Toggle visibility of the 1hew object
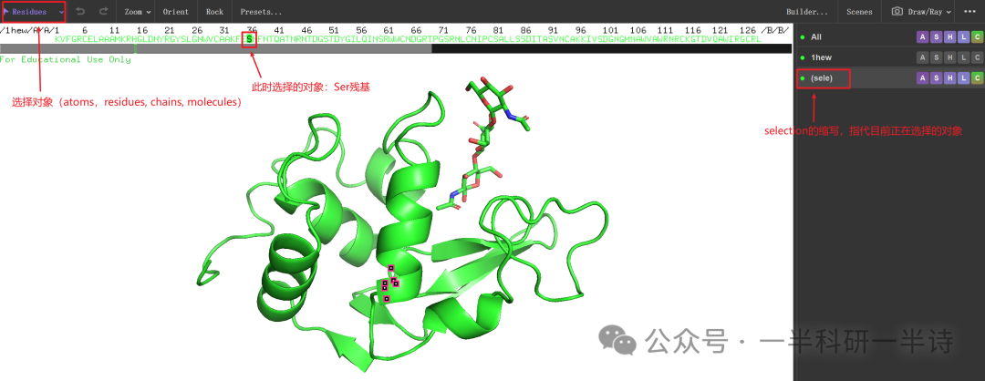This screenshot has height=381, width=985. (803, 57)
